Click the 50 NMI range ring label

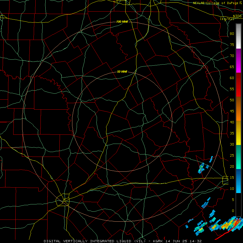point(122,72)
